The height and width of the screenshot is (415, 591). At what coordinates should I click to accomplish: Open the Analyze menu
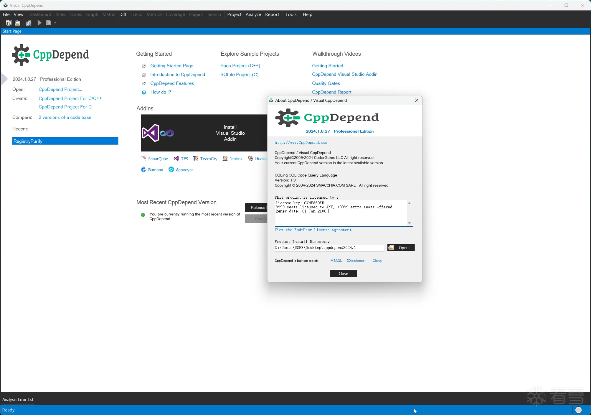coord(253,14)
